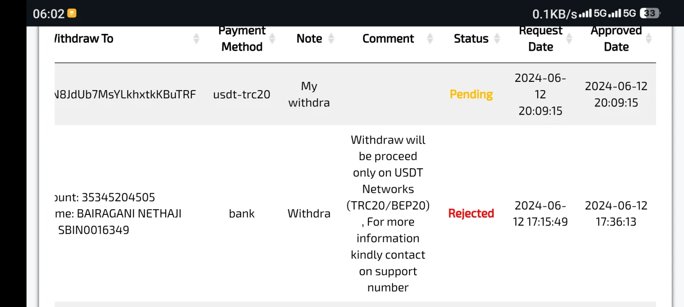Viewport: 684px width, 307px height.
Task: Select the usdt-trc20 payment method cell
Action: (x=242, y=95)
